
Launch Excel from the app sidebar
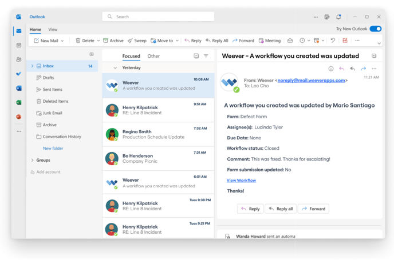(x=19, y=102)
